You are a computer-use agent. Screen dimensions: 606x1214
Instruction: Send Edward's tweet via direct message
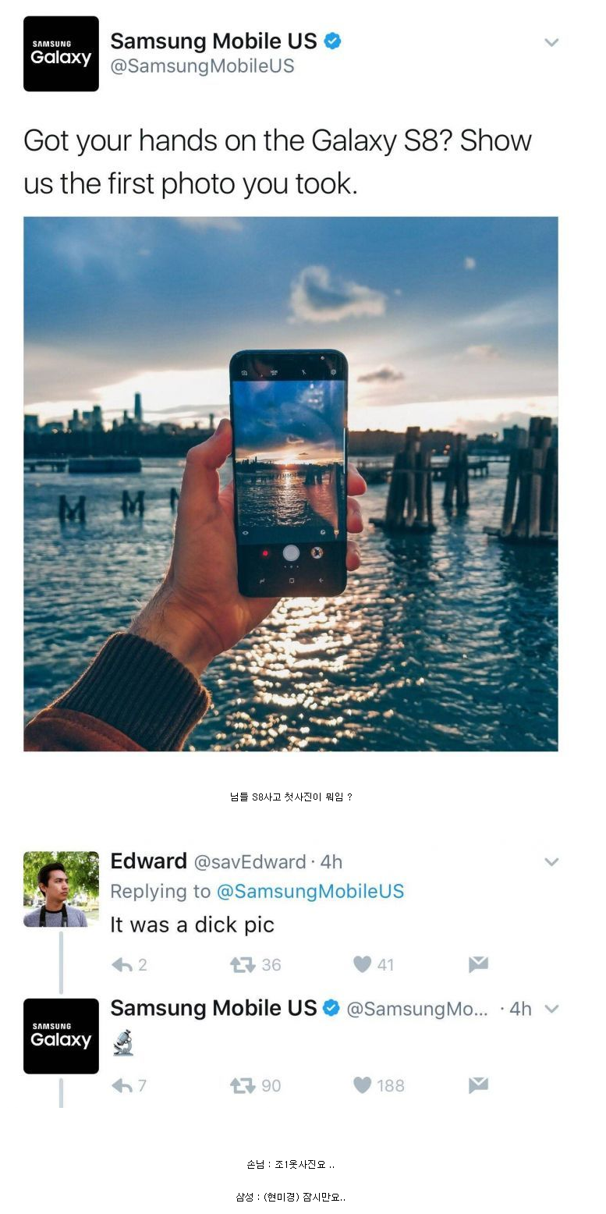(478, 965)
